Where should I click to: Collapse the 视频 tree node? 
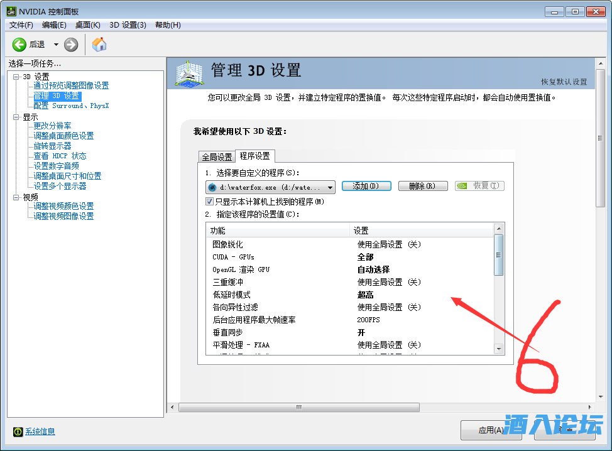click(x=16, y=197)
